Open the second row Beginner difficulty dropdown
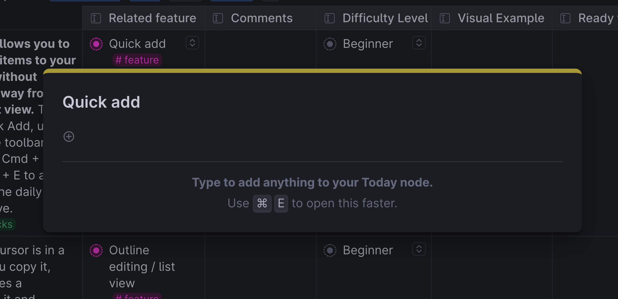 [x=419, y=249]
